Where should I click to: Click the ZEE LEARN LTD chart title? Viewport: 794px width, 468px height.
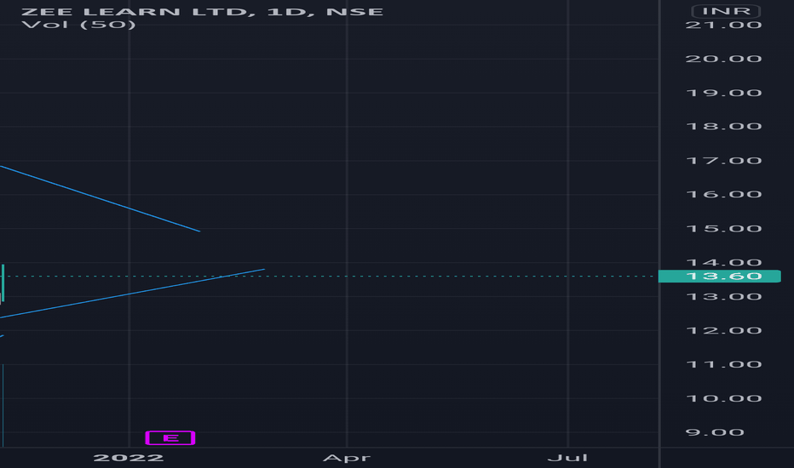click(x=202, y=12)
